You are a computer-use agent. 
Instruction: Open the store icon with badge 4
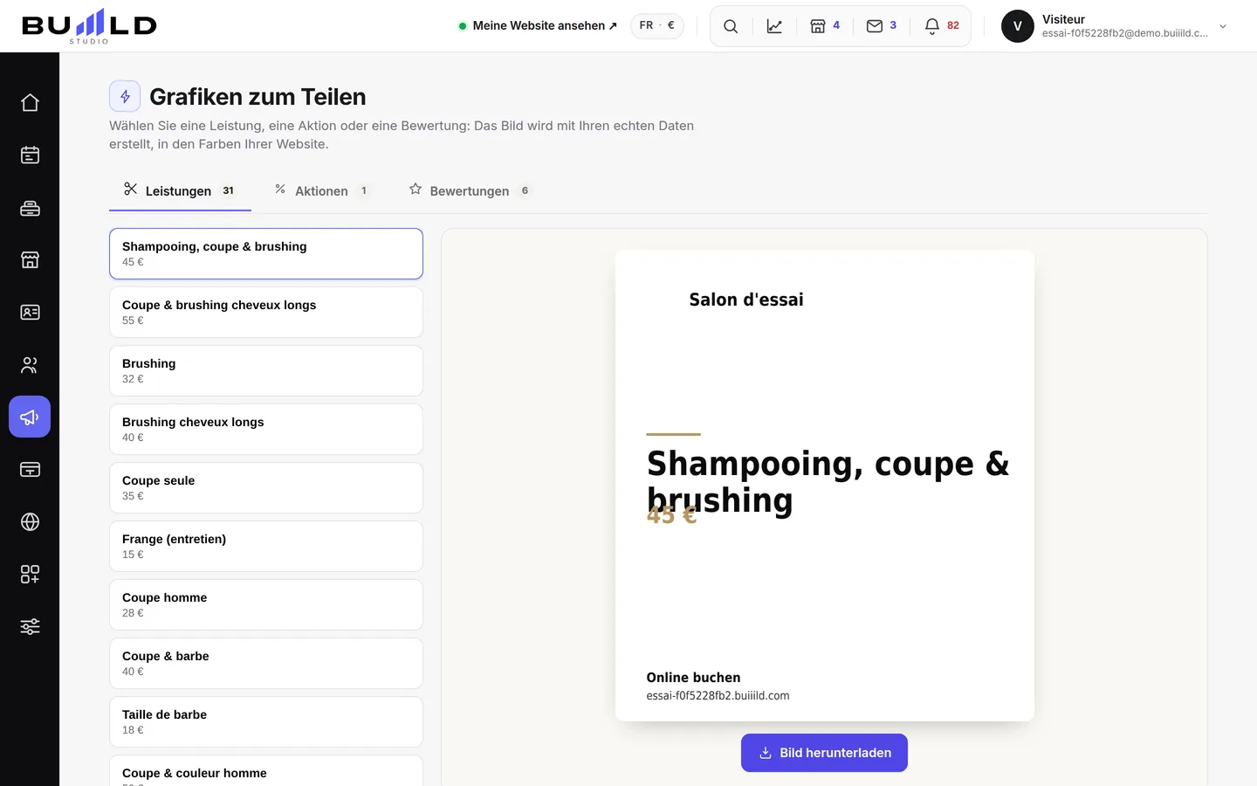[825, 26]
